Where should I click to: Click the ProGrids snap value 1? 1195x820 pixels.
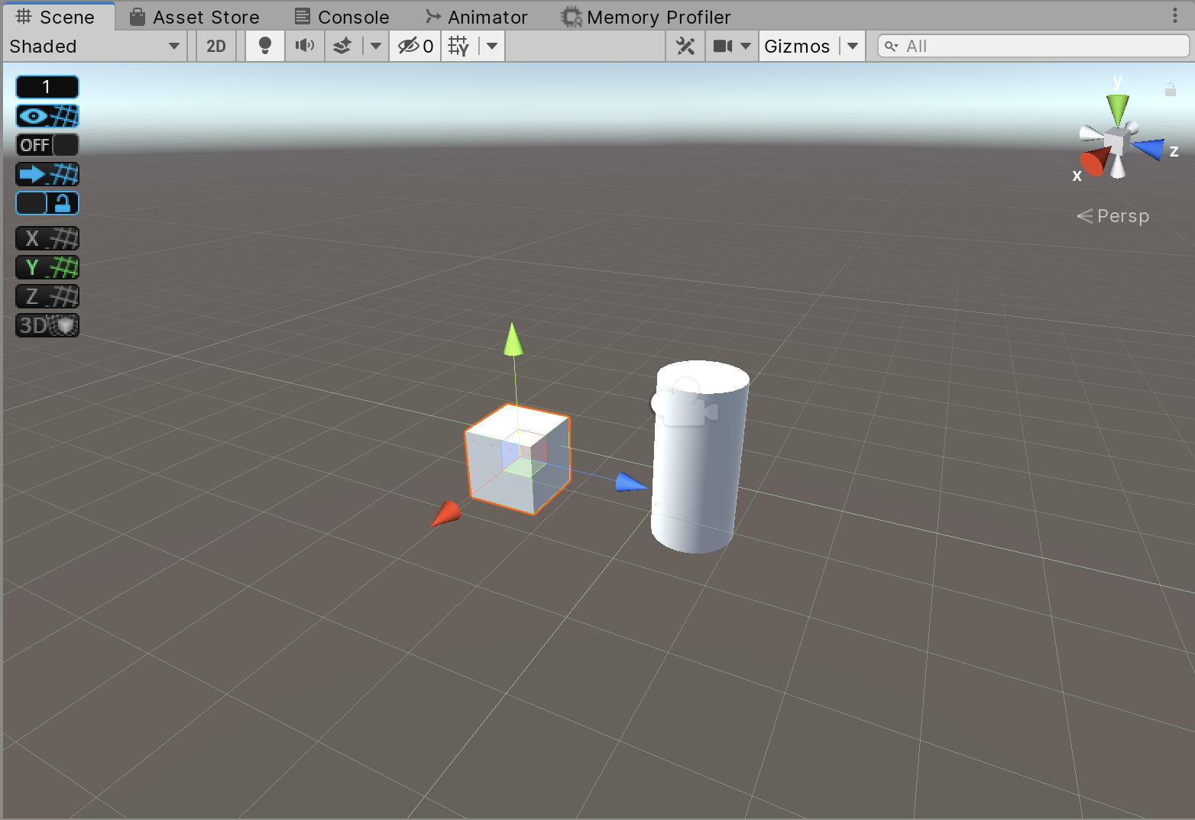pyautogui.click(x=47, y=87)
